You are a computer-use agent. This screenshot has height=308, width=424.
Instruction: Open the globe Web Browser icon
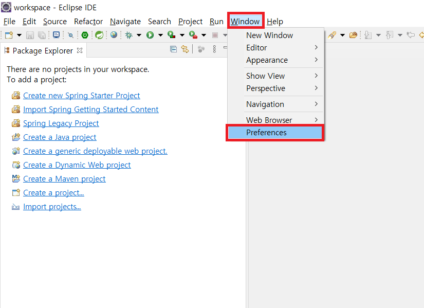[x=114, y=34]
